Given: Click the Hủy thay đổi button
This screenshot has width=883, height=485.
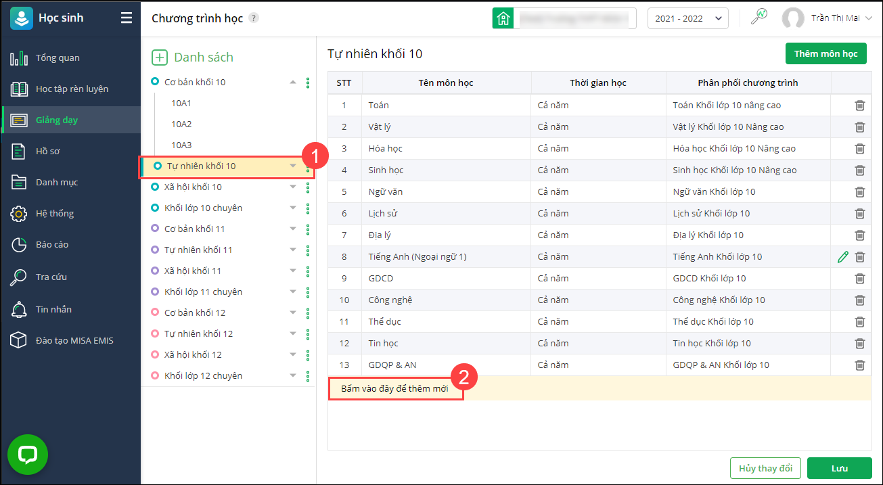Looking at the screenshot, I should point(765,468).
